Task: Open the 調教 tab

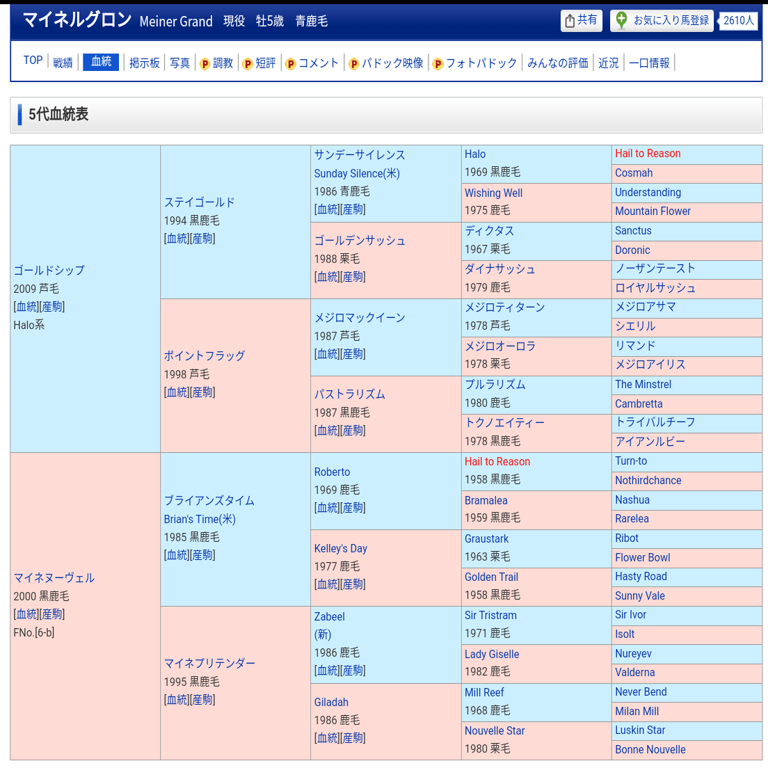Action: coord(223,63)
